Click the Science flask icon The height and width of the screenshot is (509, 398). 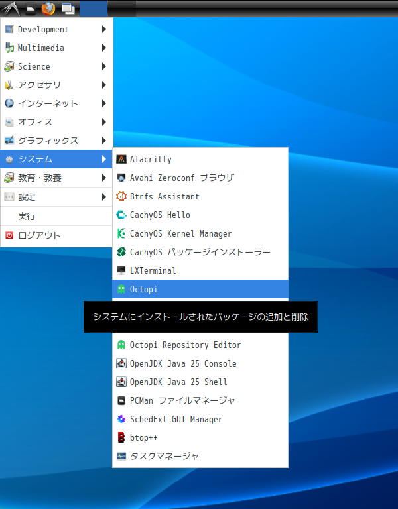tap(9, 66)
